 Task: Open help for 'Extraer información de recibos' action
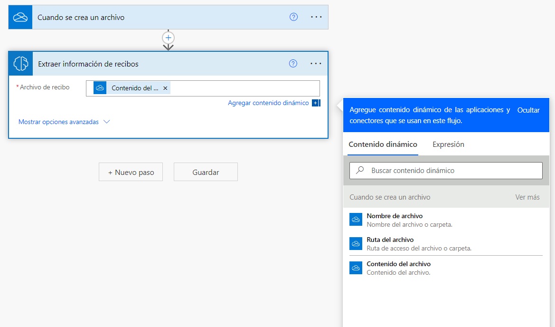[293, 63]
